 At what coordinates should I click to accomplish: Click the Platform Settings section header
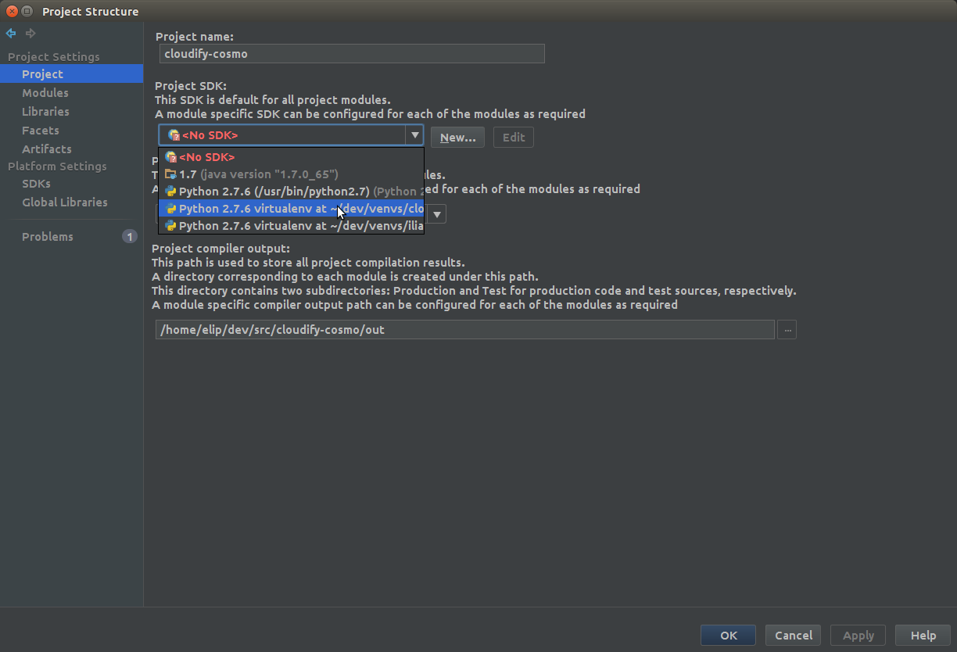coord(57,167)
